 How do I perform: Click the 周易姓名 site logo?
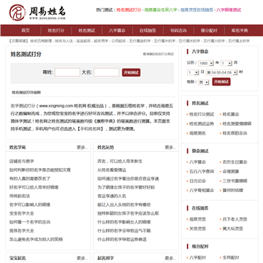point(37,12)
